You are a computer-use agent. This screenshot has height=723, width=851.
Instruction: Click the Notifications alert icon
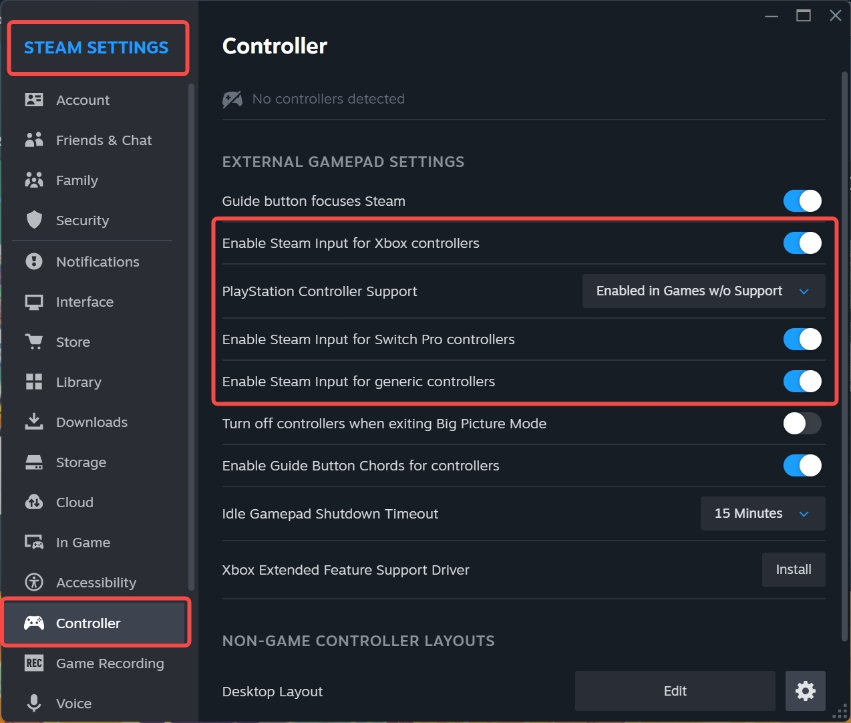pos(34,262)
